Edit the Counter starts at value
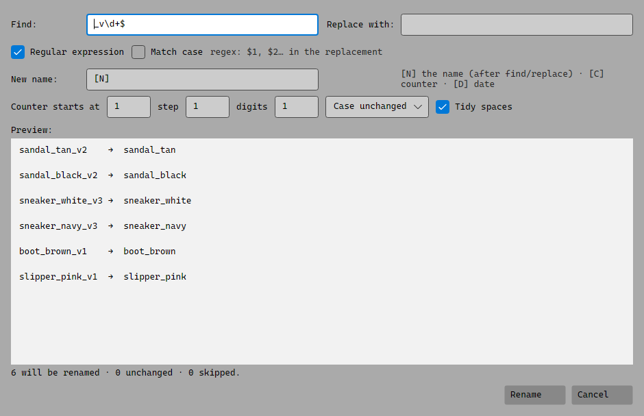644x416 pixels. tap(129, 107)
